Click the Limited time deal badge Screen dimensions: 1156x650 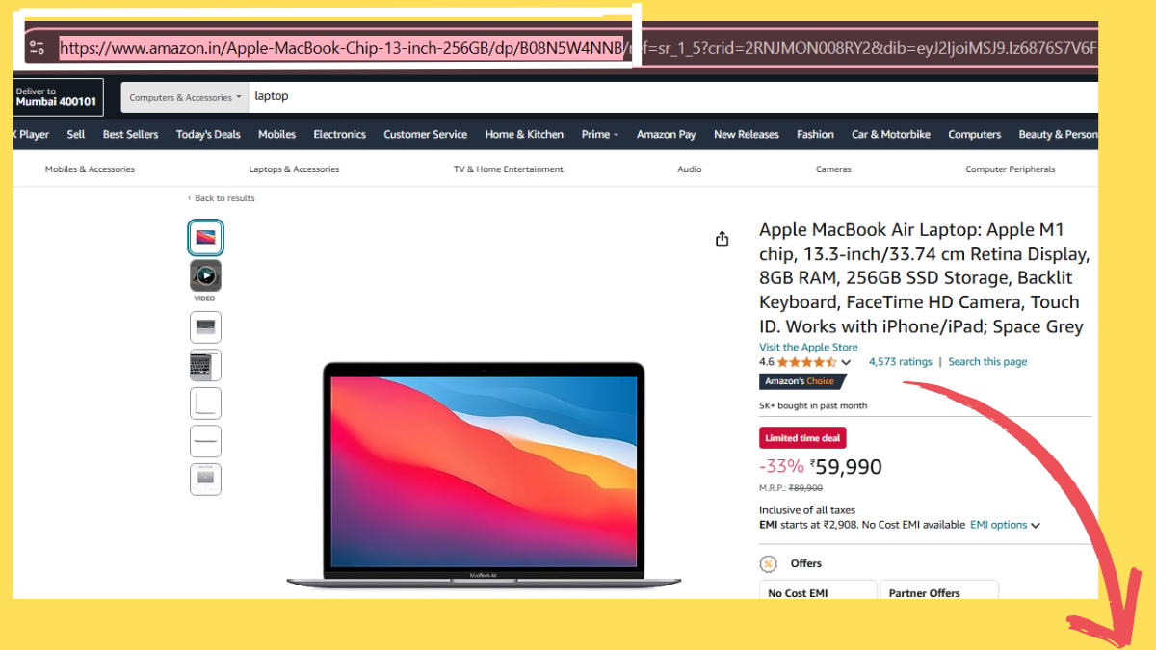coord(802,437)
